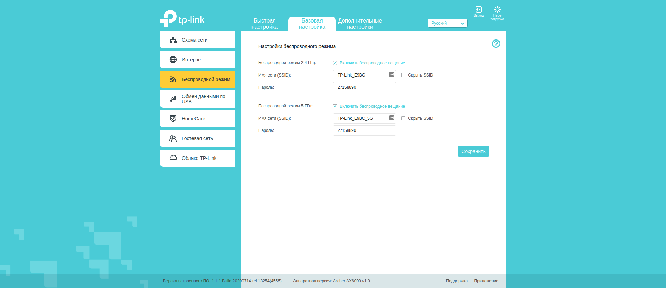Expand the Русский language dropdown
666x288 pixels.
pyautogui.click(x=447, y=23)
